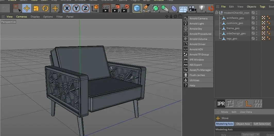Choose Arnold Sky menu entry
Viewport: 274px width, 136px height.
[x=198, y=29]
